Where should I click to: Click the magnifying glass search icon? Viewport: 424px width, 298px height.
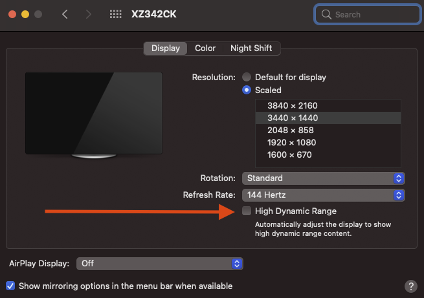pyautogui.click(x=326, y=14)
